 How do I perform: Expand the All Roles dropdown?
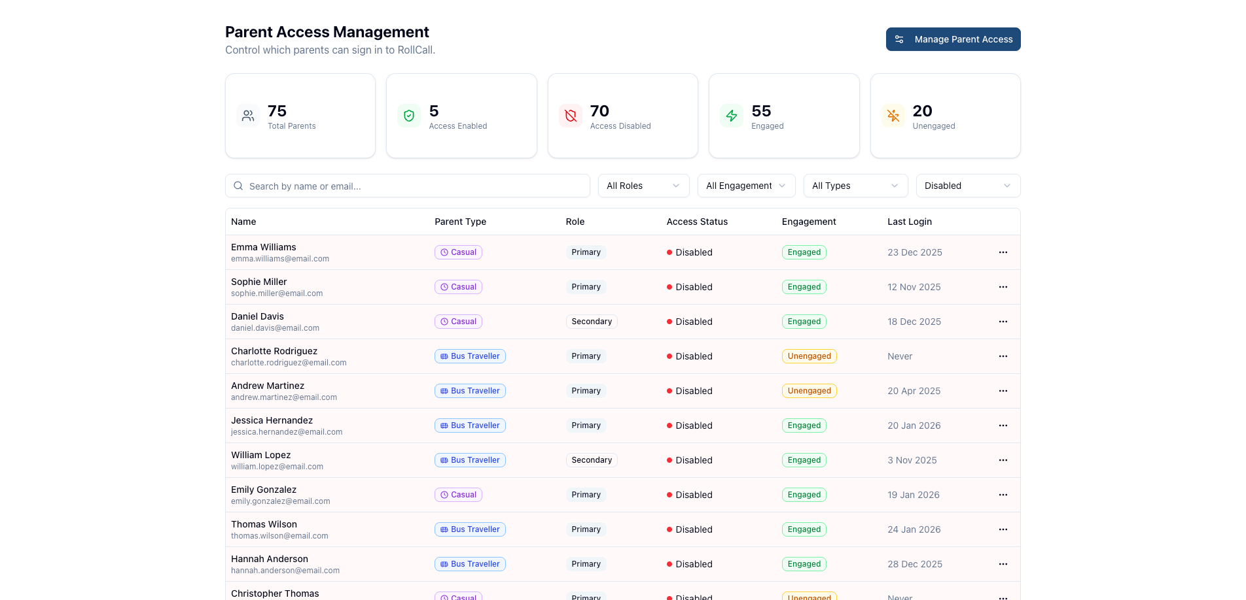pyautogui.click(x=643, y=186)
